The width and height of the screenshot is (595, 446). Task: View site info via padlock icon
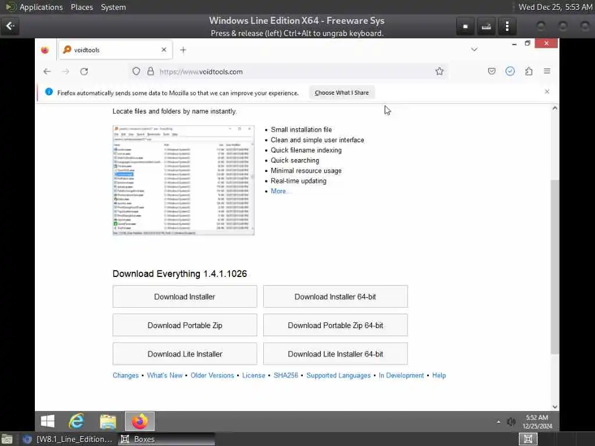pos(150,71)
